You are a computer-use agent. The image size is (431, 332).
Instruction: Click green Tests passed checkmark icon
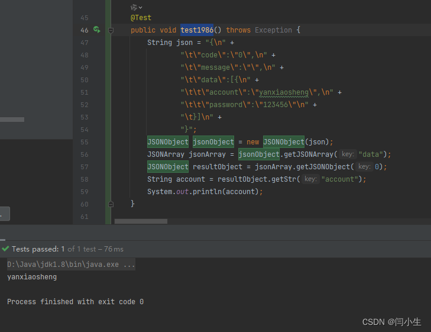pyautogui.click(x=5, y=249)
